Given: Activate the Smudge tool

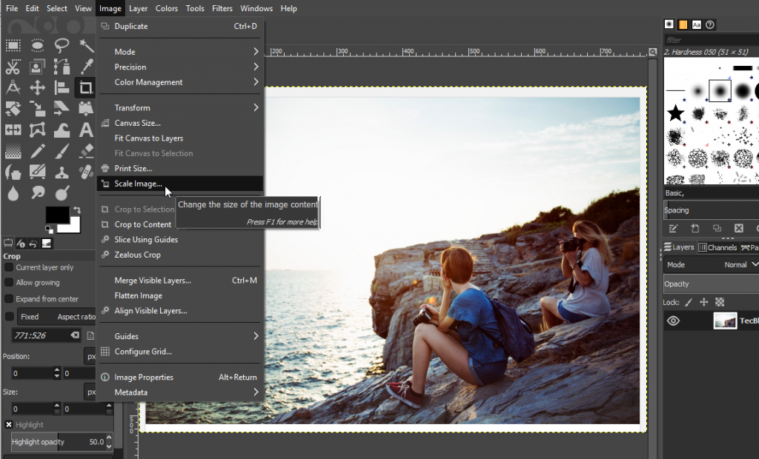Looking at the screenshot, I should 36,192.
